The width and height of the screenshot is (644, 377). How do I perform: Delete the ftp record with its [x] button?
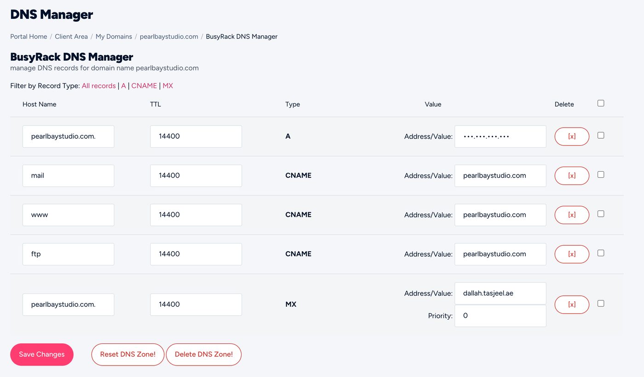click(572, 254)
